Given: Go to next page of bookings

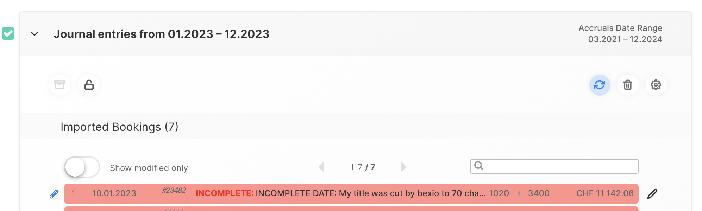Looking at the screenshot, I should (x=403, y=167).
